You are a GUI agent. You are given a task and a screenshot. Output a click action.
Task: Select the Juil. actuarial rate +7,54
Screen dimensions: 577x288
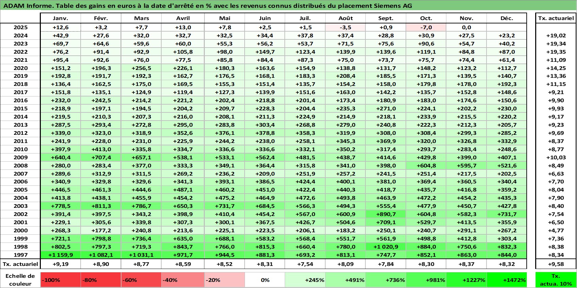coord(305,264)
